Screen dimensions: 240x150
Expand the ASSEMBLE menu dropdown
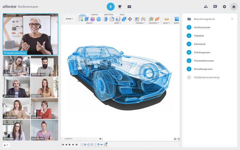140,23
